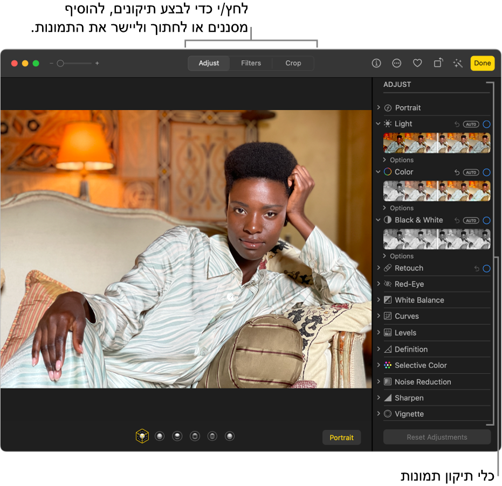Click the Auto-enhance magic wand icon
This screenshot has height=486, width=502.
(457, 63)
